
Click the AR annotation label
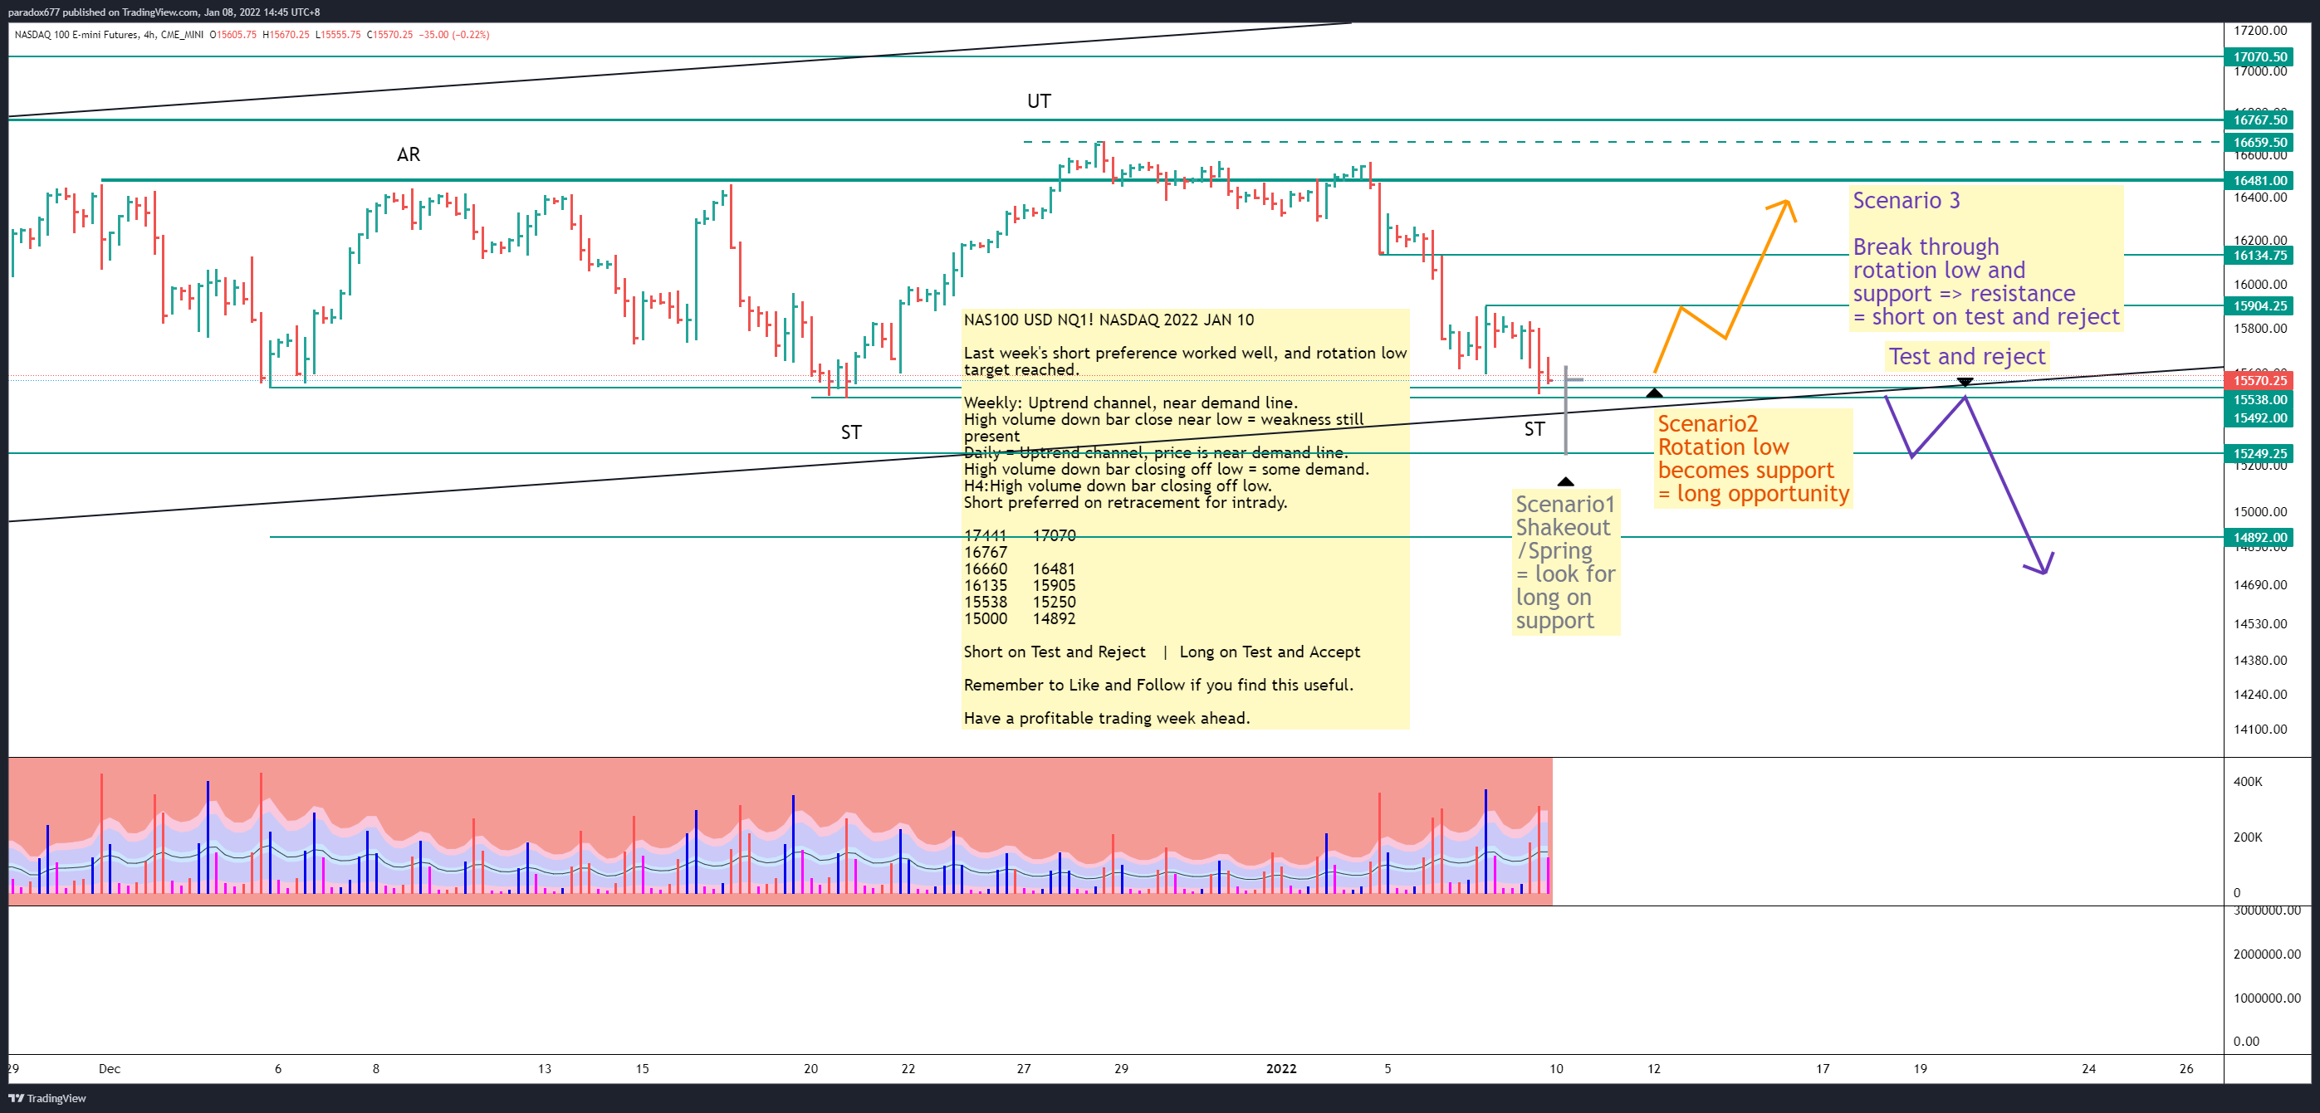click(x=408, y=154)
